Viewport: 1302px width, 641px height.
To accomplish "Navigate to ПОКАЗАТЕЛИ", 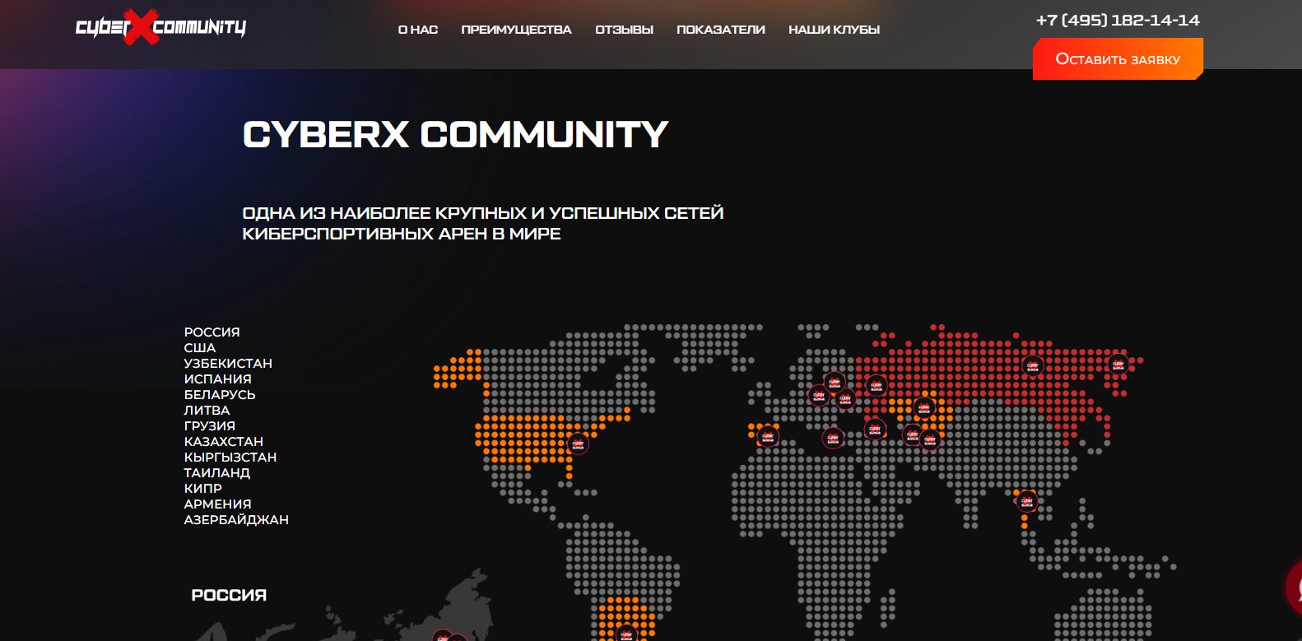I will [720, 30].
